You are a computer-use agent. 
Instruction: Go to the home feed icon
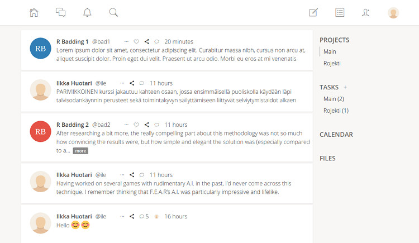(x=34, y=12)
